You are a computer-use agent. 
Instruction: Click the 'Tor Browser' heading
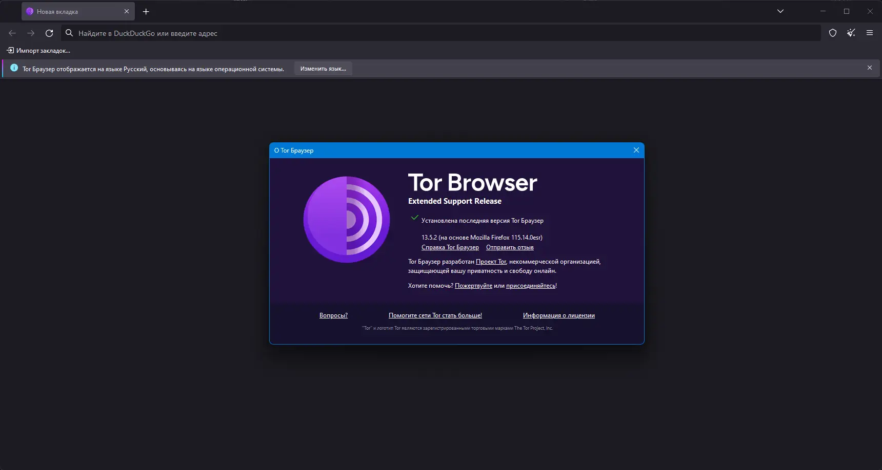tap(472, 183)
